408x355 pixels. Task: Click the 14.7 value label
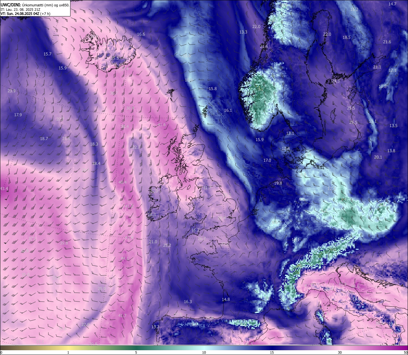click(x=392, y=4)
